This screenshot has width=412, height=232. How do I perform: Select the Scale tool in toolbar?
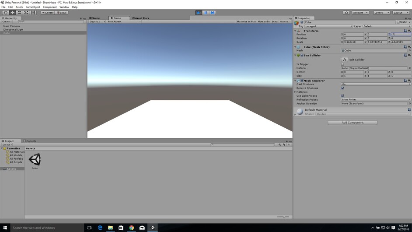pyautogui.click(x=26, y=13)
